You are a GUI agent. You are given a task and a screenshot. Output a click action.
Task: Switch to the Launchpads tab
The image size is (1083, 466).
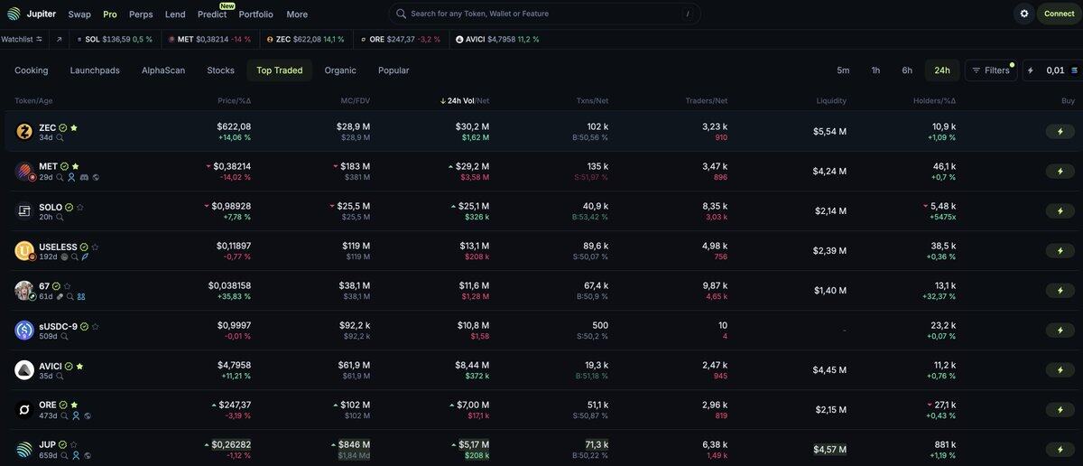95,70
